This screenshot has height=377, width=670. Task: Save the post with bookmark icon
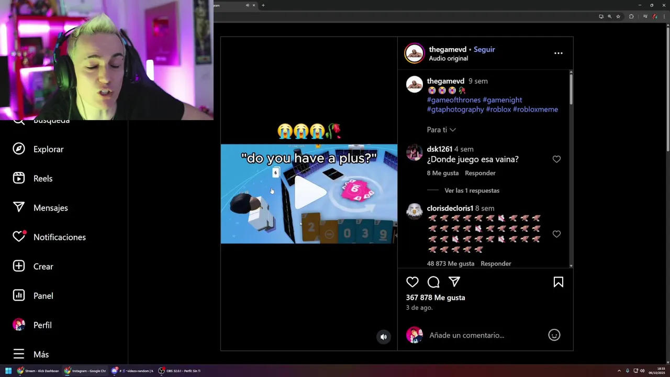(559, 282)
